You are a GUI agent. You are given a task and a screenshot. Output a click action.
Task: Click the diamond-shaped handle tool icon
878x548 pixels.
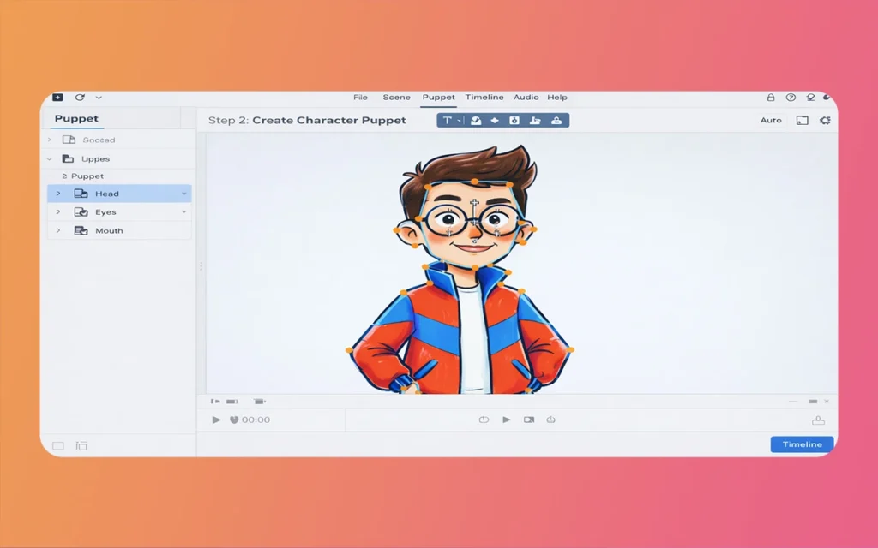(x=495, y=121)
